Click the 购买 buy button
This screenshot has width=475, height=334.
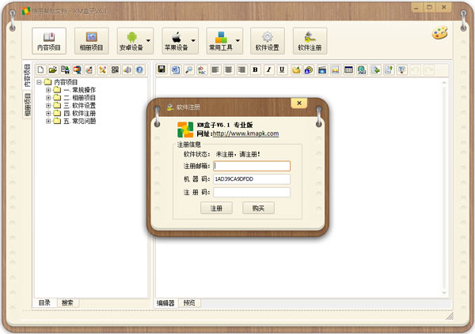coord(258,208)
